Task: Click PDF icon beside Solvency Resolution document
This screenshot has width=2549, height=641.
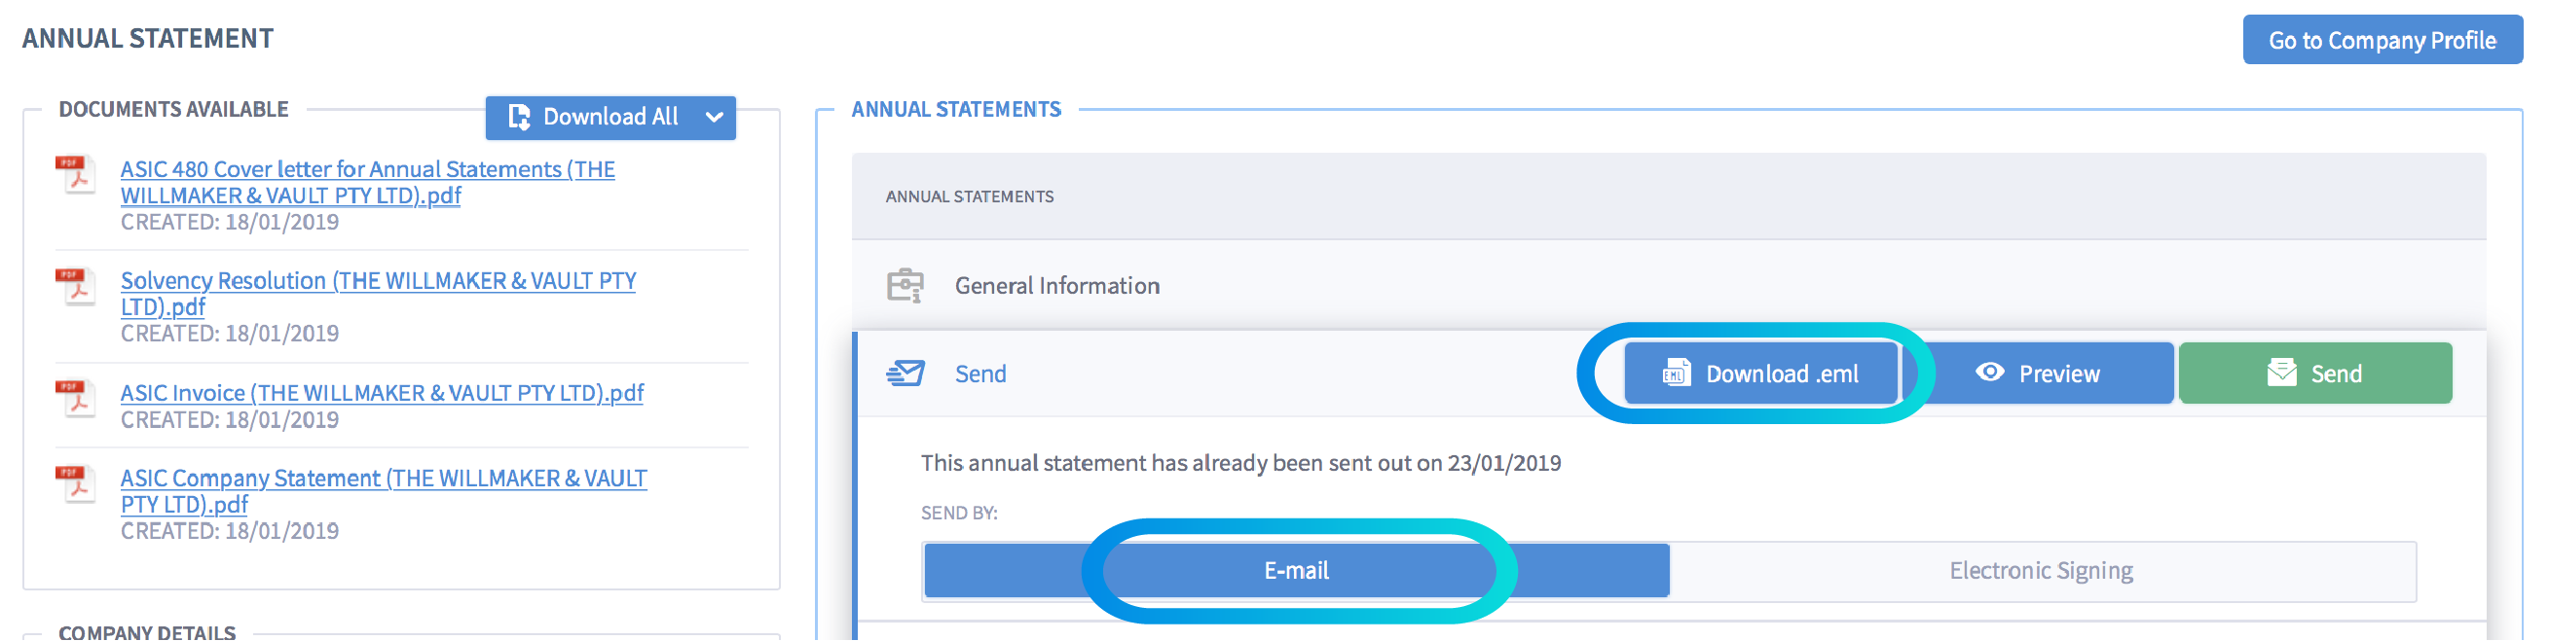Action: [75, 286]
